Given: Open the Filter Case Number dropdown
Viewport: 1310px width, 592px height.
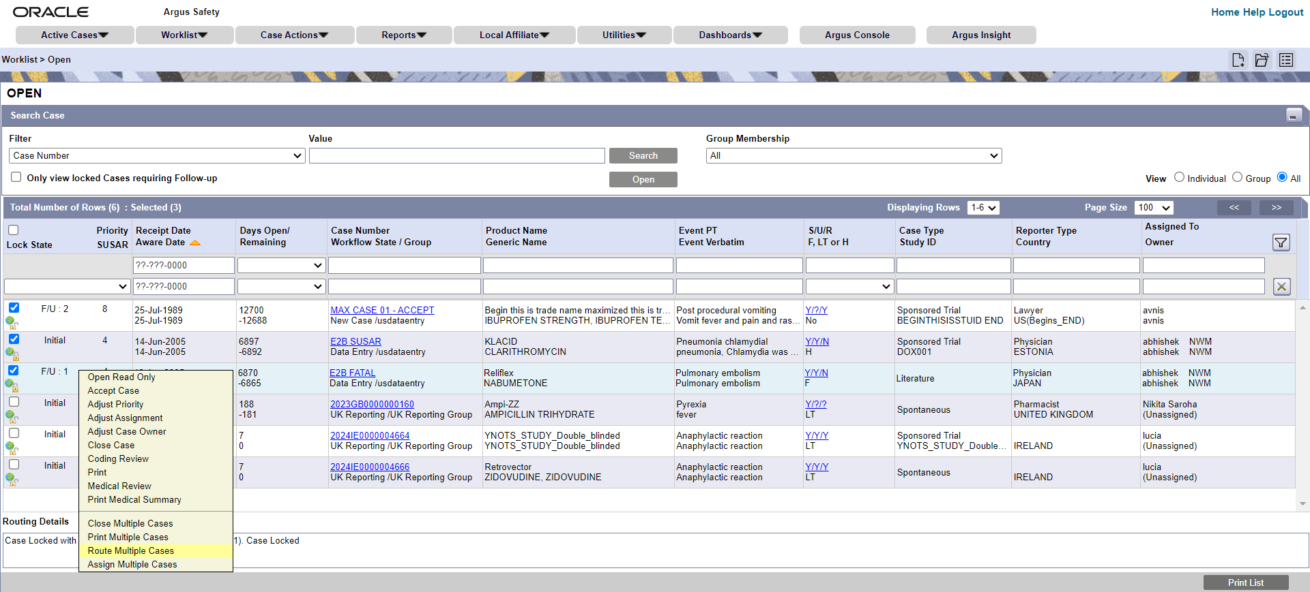Looking at the screenshot, I should (157, 156).
